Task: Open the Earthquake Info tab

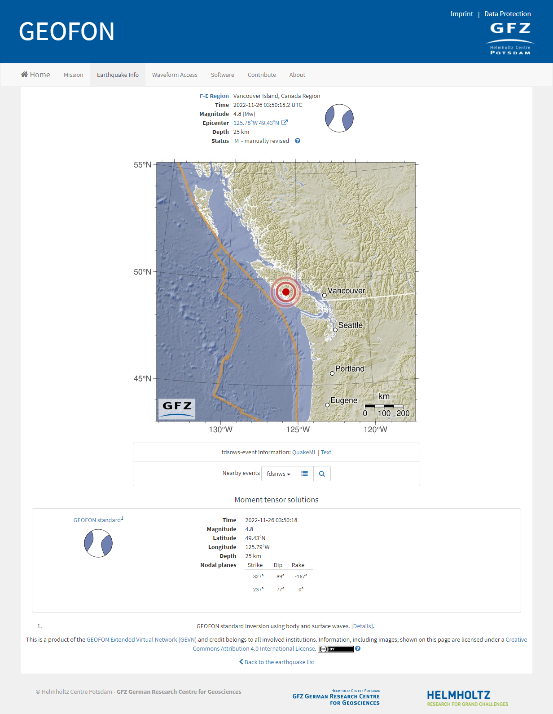Action: coord(118,75)
